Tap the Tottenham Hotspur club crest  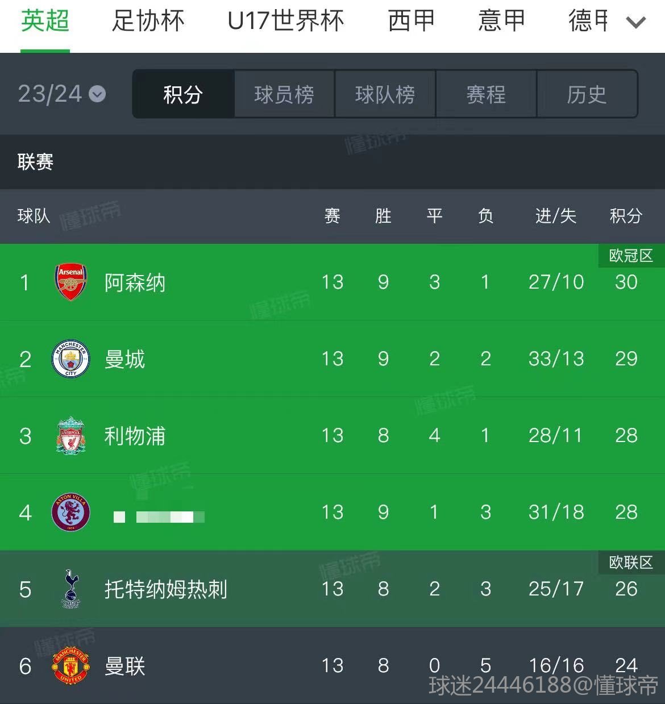pos(70,589)
